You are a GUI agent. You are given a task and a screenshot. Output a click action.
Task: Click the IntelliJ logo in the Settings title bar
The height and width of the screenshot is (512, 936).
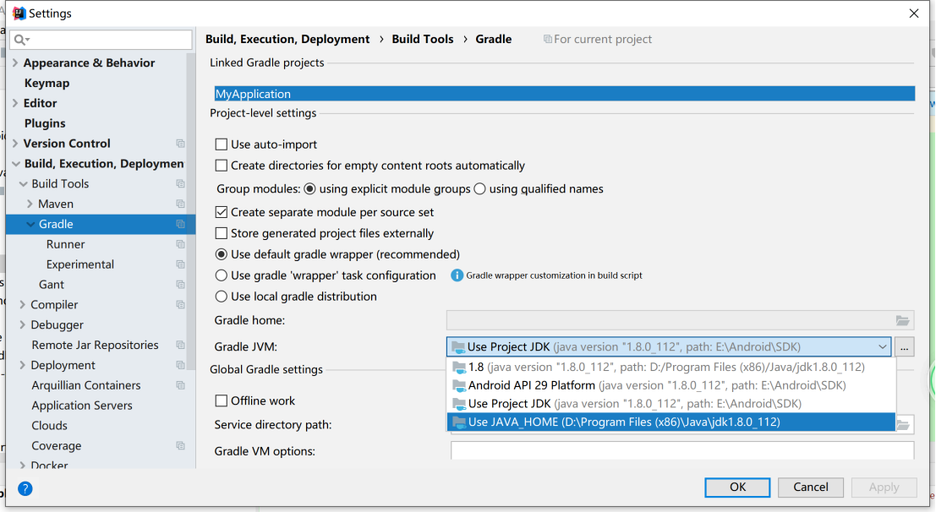[19, 14]
